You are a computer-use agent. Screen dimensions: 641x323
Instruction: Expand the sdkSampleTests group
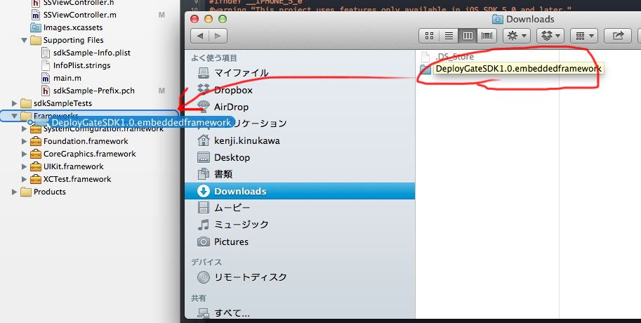14,103
